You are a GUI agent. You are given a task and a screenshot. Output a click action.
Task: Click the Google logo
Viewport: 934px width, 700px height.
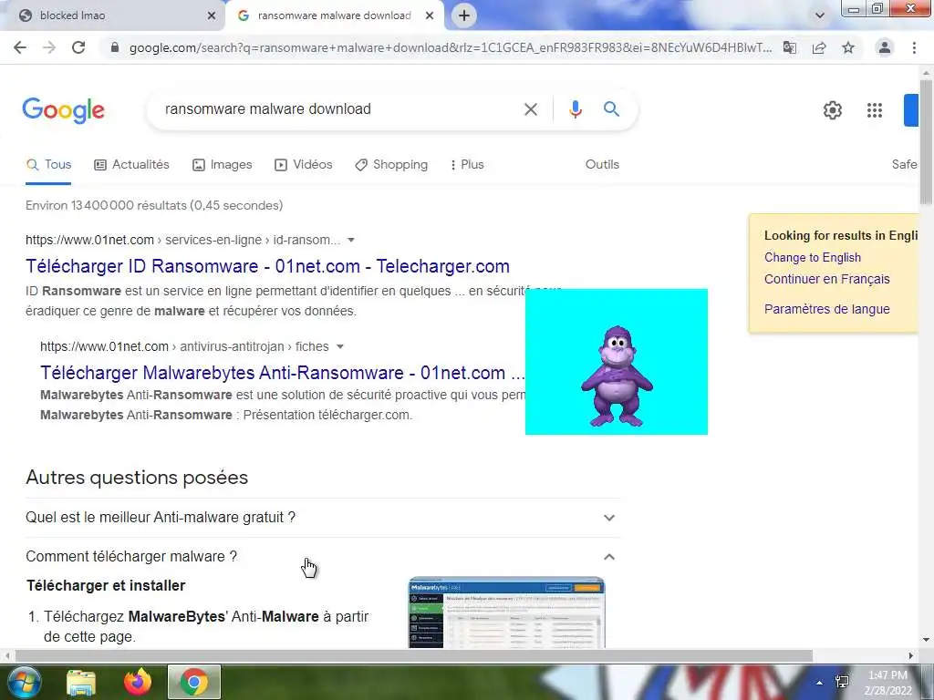63,110
